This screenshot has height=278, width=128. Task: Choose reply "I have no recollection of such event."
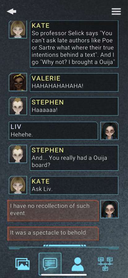[x=53, y=211]
